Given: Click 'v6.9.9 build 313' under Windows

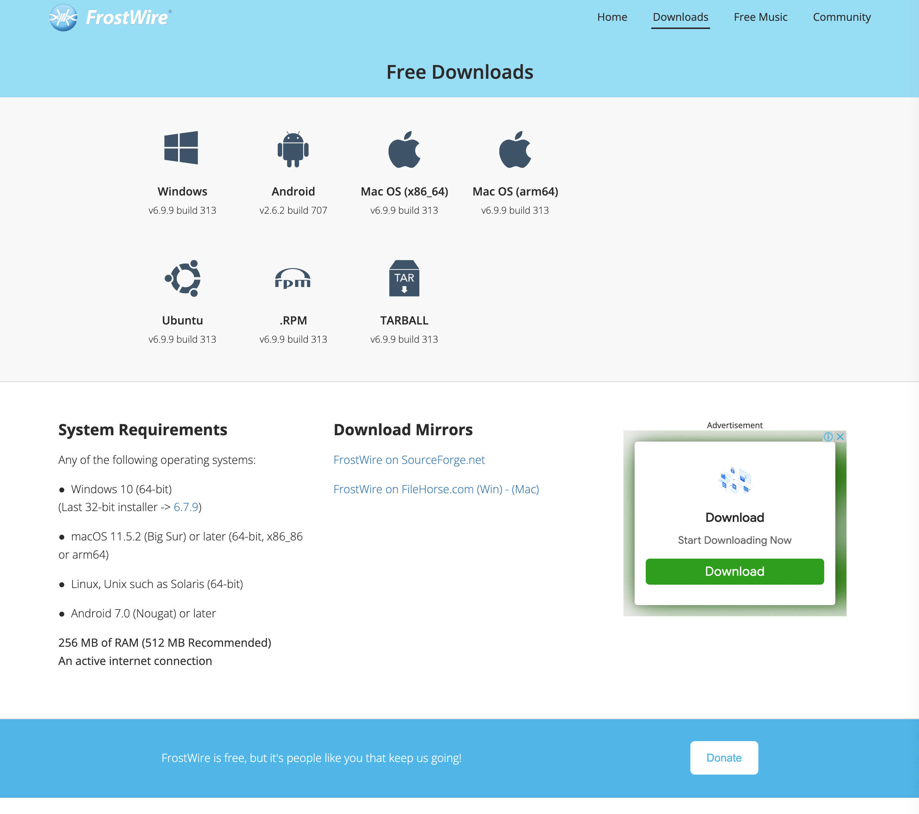Looking at the screenshot, I should coord(183,210).
